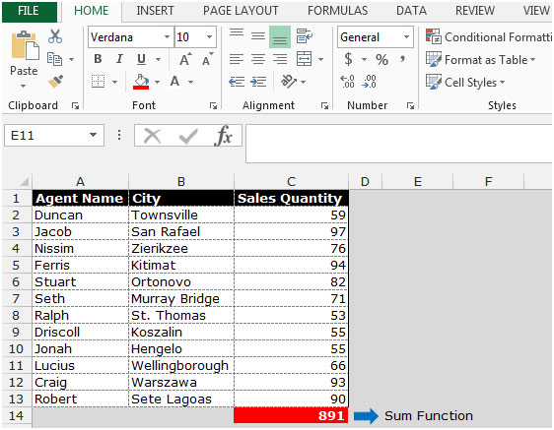Click the Wrap Text icon
554x430 pixels.
305,36
